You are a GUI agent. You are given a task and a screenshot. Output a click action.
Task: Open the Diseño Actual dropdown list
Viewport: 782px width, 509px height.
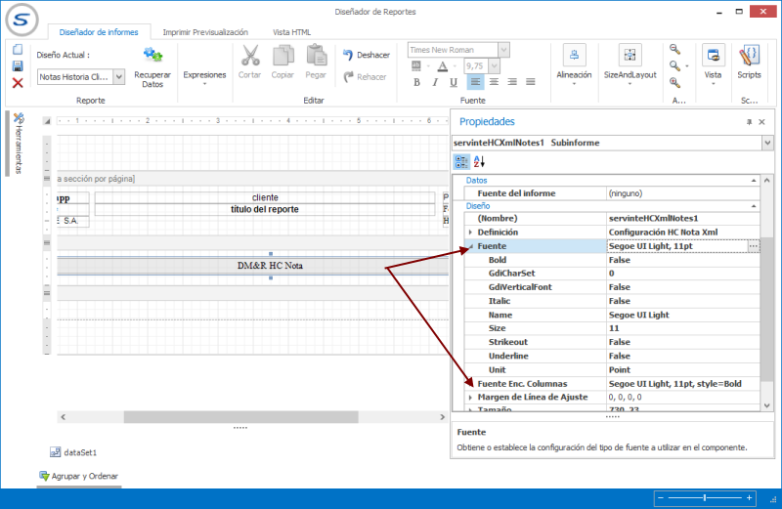[x=119, y=76]
